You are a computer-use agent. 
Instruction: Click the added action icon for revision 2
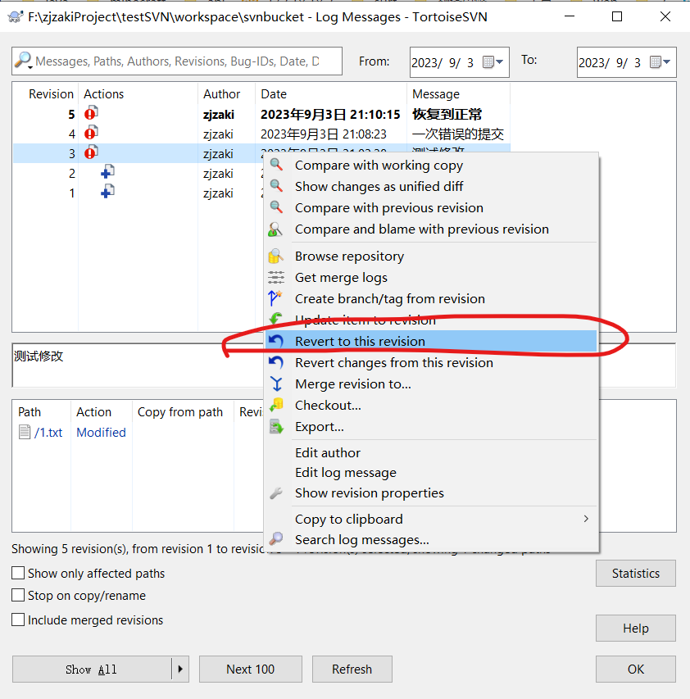point(107,172)
